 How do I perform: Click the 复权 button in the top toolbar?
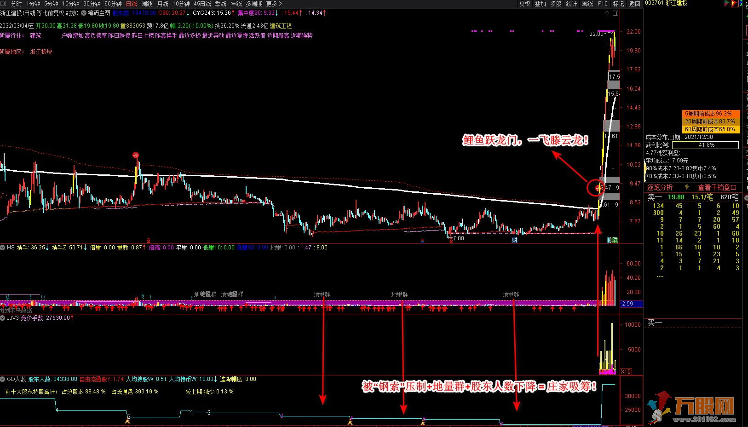524,4
